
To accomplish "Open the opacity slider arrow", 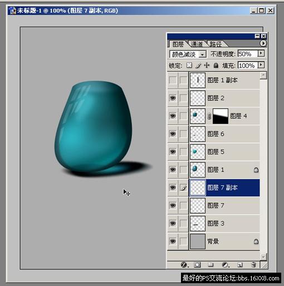I will pyautogui.click(x=261, y=53).
